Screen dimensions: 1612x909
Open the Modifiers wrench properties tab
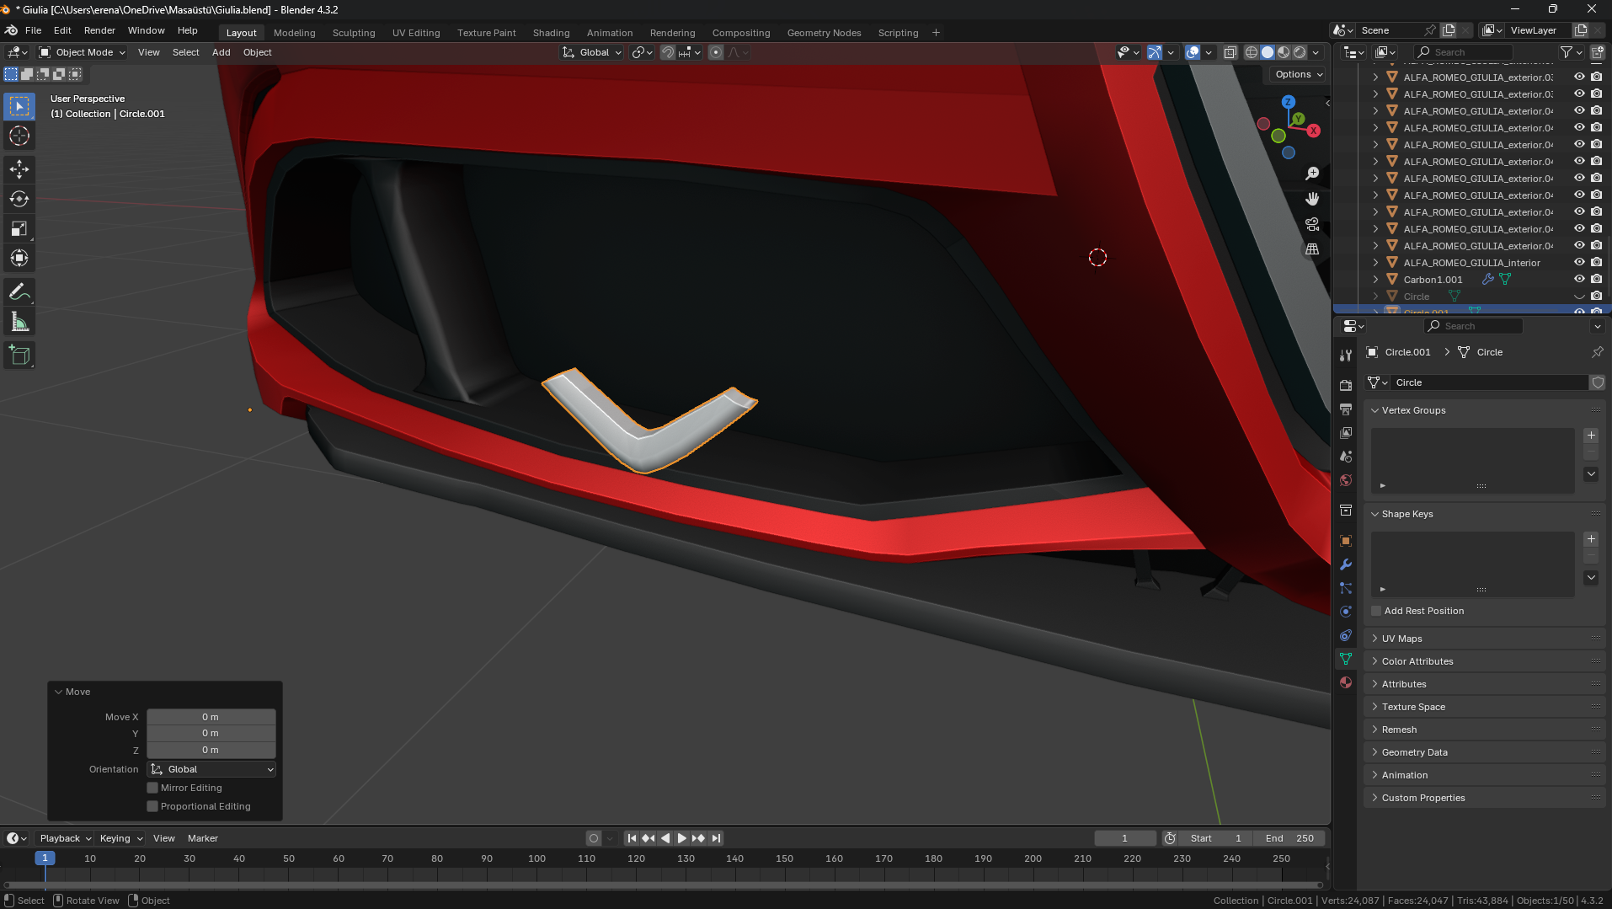[x=1346, y=564]
